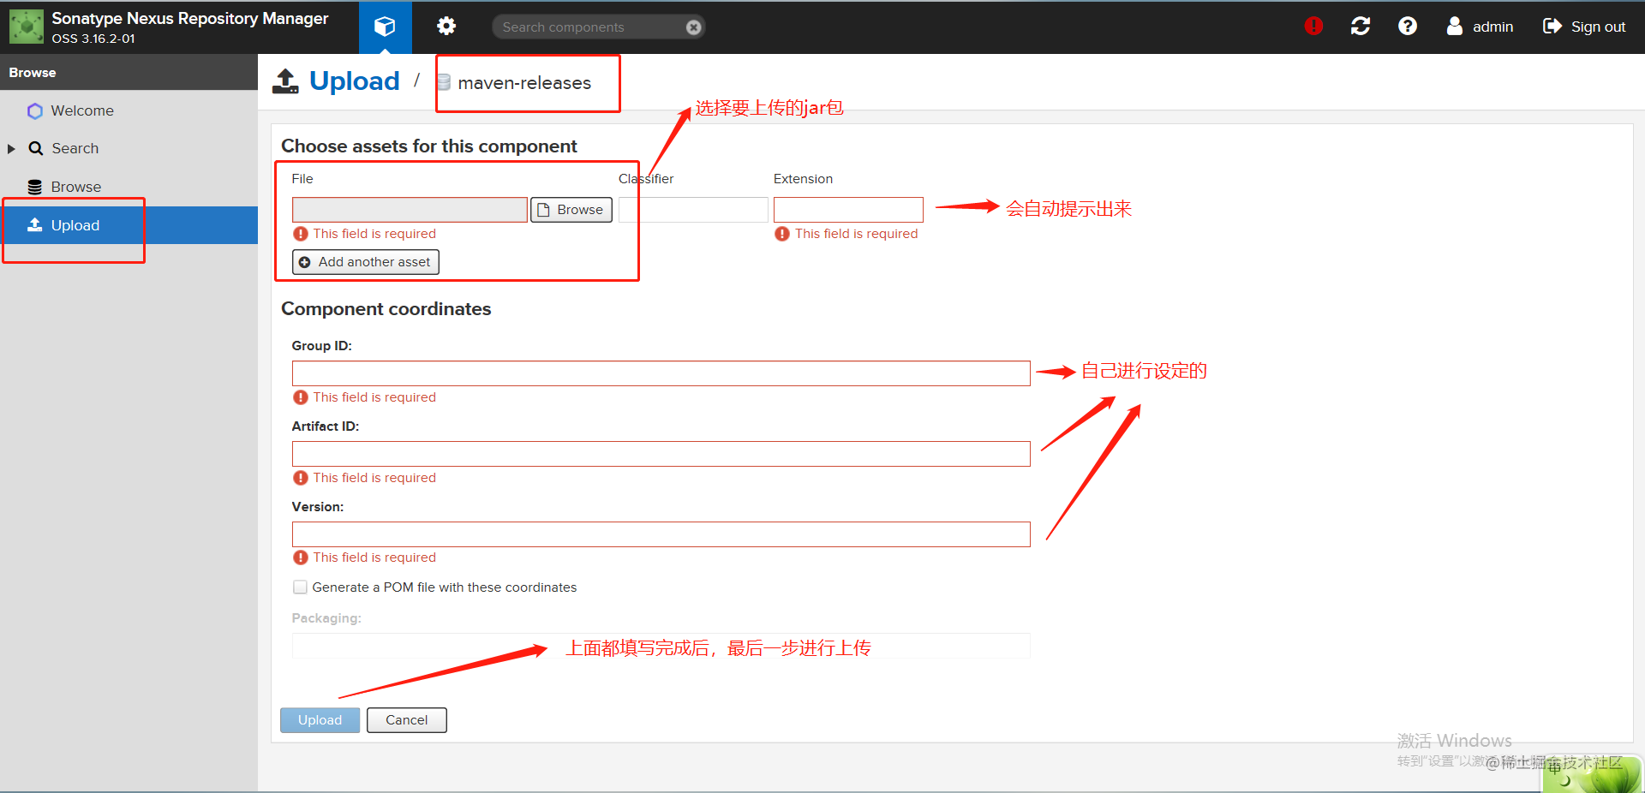Open the admin user account
Screen dimensions: 1645x793
click(x=1480, y=27)
